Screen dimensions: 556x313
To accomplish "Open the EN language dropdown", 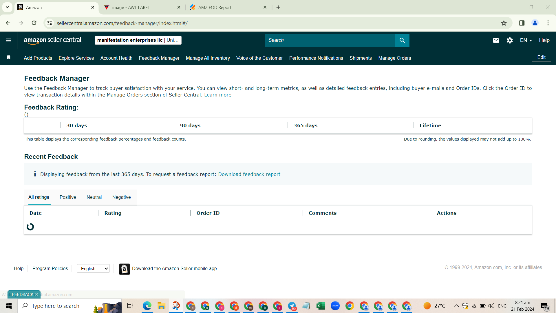I will pos(526,40).
